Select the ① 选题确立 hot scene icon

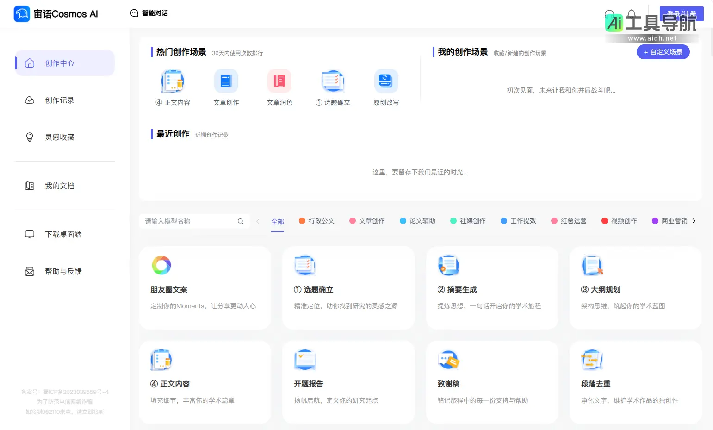pos(333,81)
